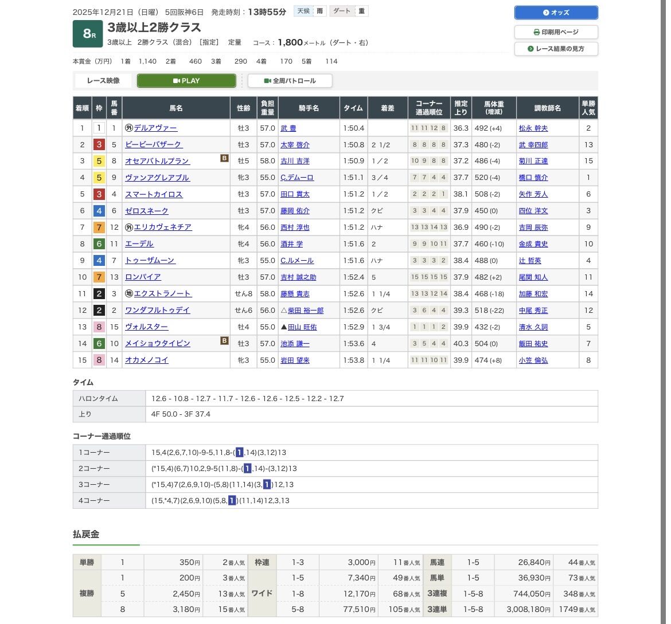Click the green 8R race number badge
671x624 pixels.
coord(88,33)
